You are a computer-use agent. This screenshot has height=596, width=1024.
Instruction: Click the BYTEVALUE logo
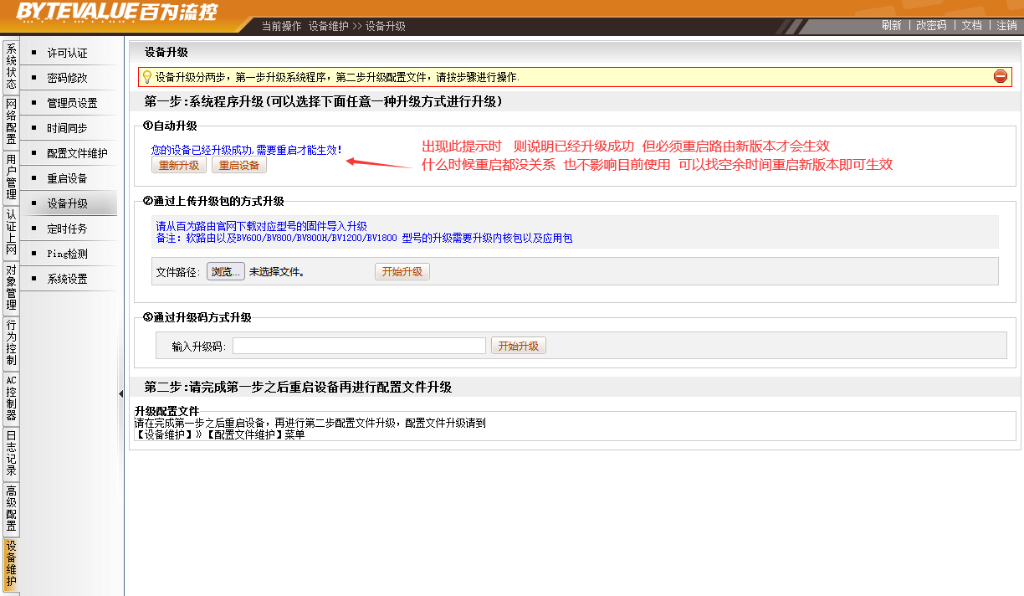[117, 12]
